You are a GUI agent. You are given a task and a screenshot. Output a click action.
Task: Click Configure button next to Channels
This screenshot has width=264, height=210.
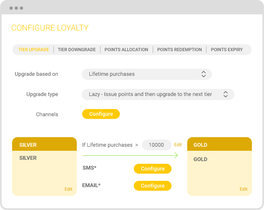(x=101, y=114)
